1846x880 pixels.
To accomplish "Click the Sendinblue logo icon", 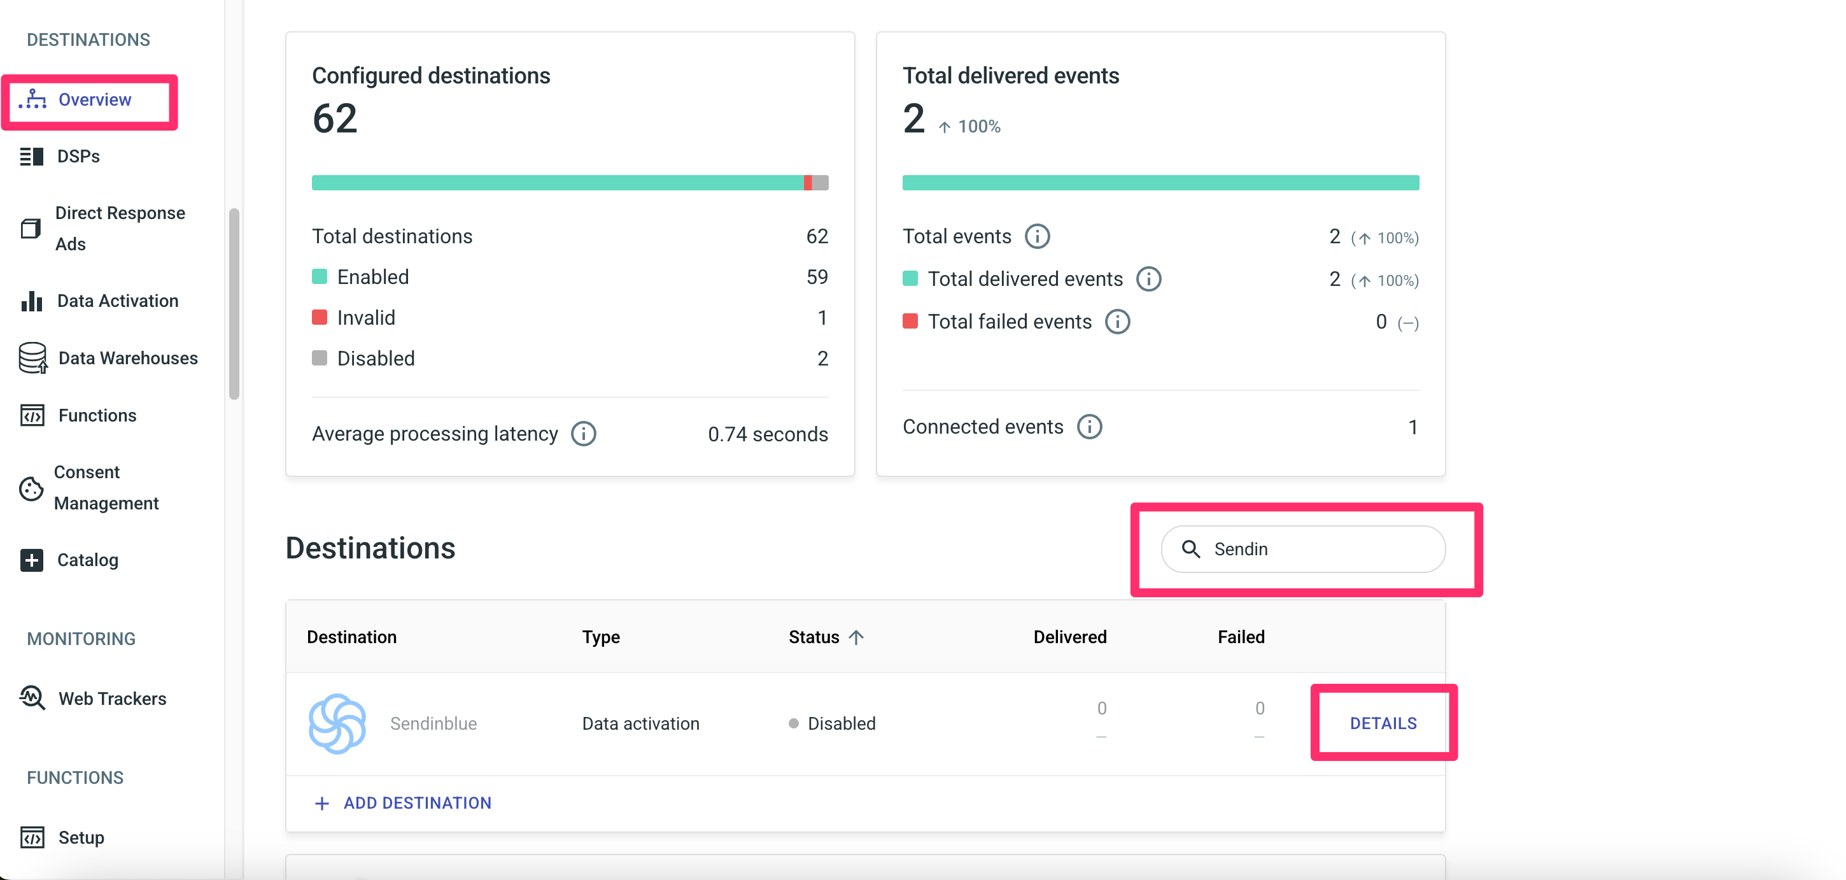I will click(x=337, y=723).
